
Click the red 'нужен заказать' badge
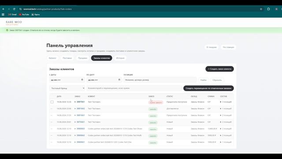pos(156,102)
